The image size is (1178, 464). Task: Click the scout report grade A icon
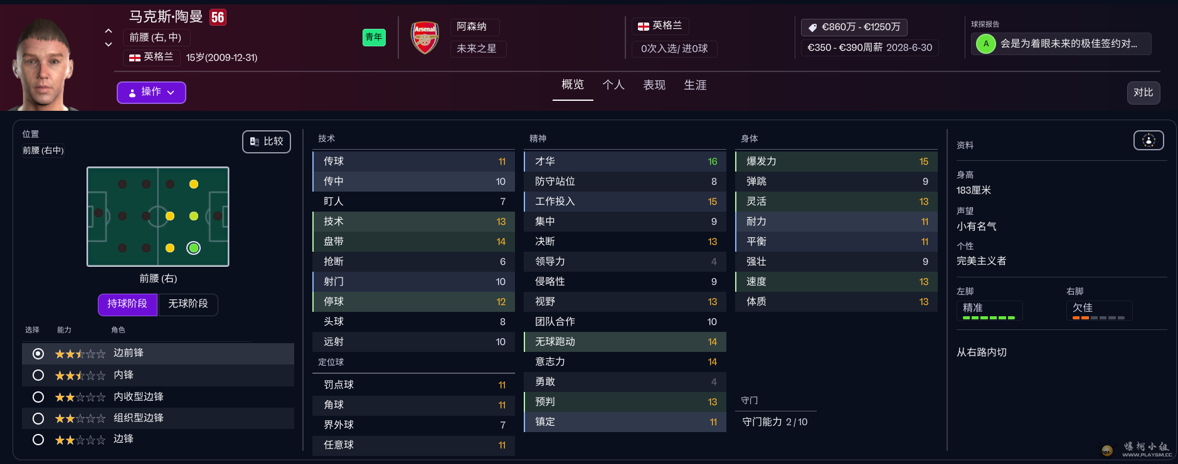[x=985, y=44]
